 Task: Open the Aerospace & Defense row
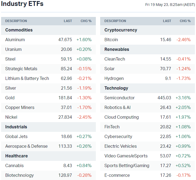[26, 146]
